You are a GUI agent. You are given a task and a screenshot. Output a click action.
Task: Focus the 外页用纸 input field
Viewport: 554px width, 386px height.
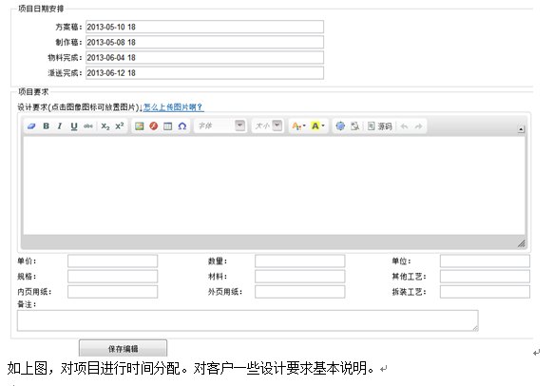[300, 292]
